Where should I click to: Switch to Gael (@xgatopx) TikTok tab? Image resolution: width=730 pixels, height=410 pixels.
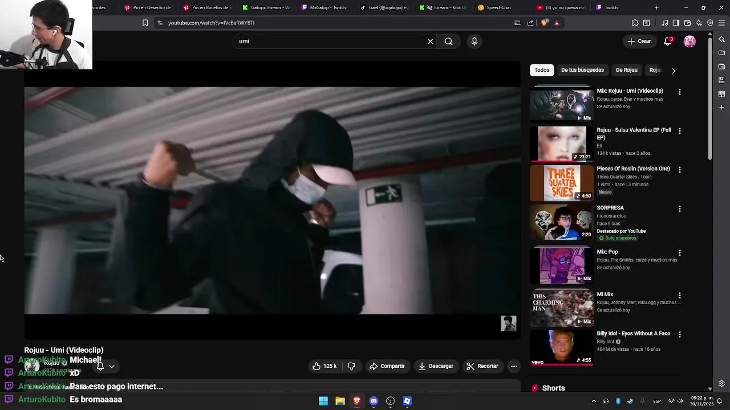[x=385, y=7]
